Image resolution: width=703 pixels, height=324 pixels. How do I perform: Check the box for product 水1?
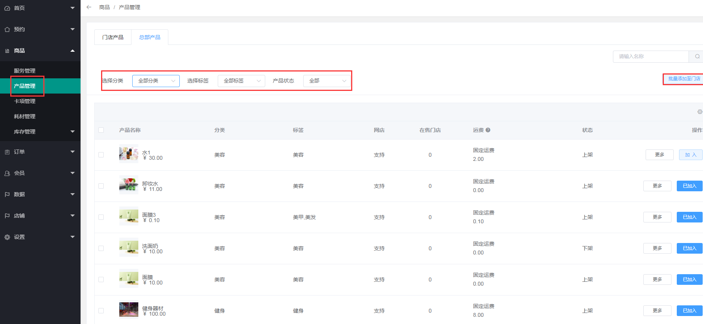(101, 155)
